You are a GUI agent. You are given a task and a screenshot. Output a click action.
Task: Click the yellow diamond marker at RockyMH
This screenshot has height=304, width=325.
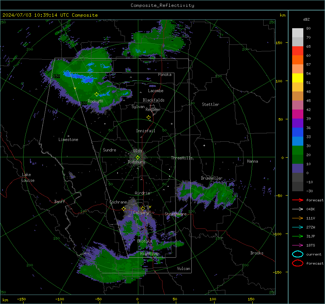click(96, 94)
